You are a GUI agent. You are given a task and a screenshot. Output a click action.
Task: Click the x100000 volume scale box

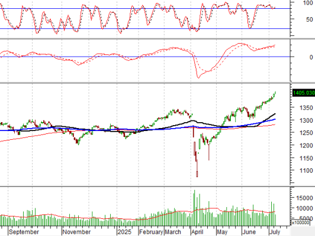point(300,222)
